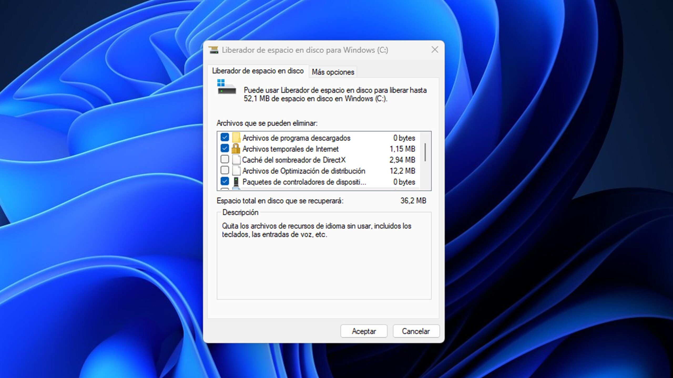
Task: Select the Caché del sombreador de DirectX row
Action: (294, 160)
